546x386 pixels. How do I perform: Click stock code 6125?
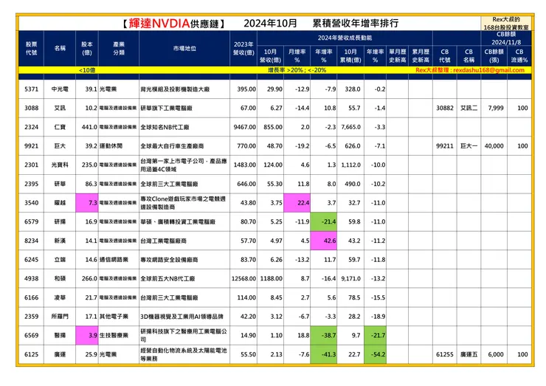[31, 354]
